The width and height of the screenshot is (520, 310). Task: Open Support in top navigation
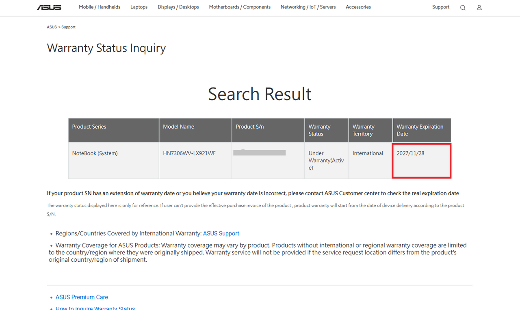click(x=441, y=7)
